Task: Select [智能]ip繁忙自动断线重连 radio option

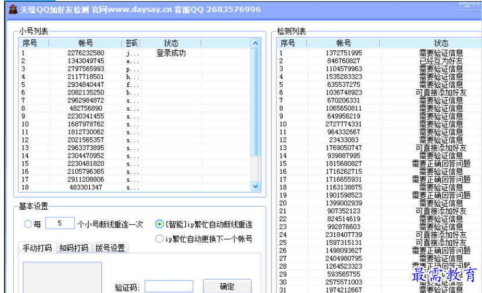Action: coord(159,224)
